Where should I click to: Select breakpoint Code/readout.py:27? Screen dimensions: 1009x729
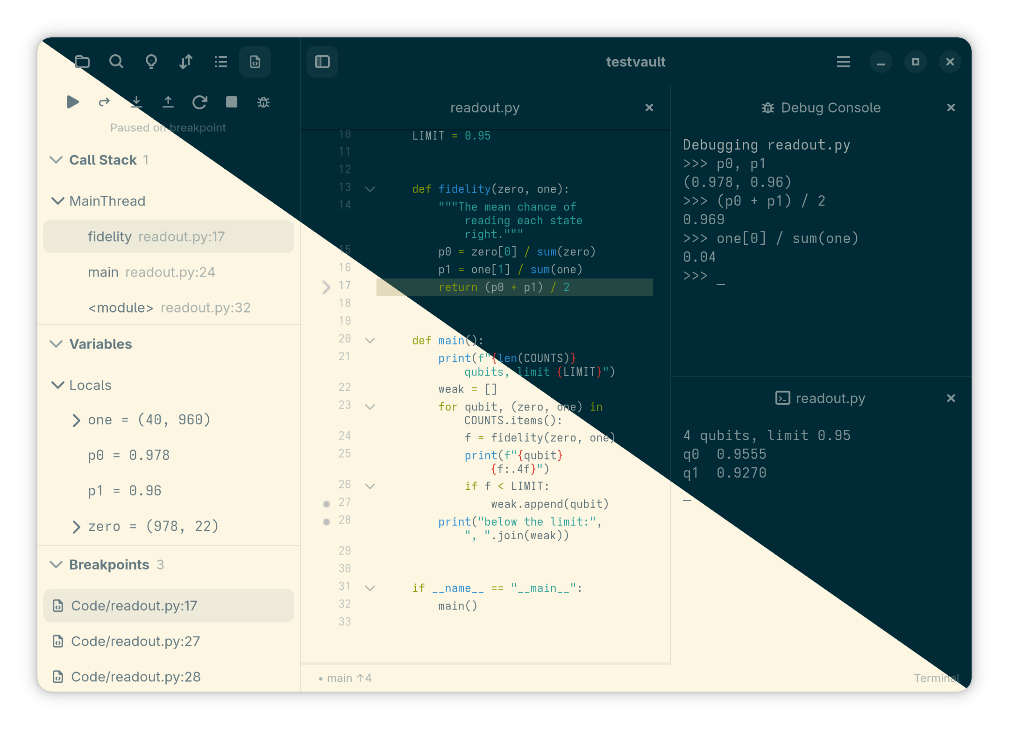click(169, 641)
